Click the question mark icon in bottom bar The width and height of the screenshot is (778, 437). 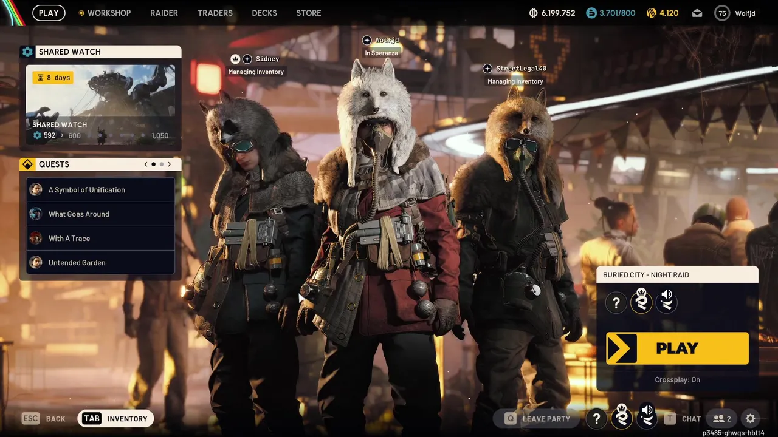[x=596, y=418]
